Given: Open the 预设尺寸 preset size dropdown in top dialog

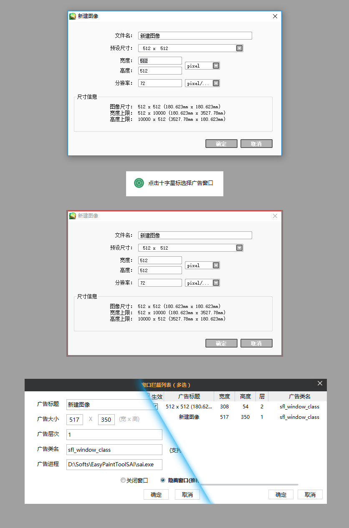Looking at the screenshot, I should pos(239,48).
